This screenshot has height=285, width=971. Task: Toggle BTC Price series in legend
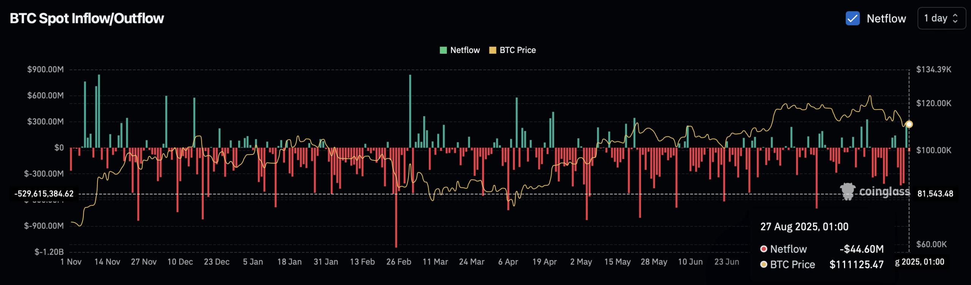point(513,50)
